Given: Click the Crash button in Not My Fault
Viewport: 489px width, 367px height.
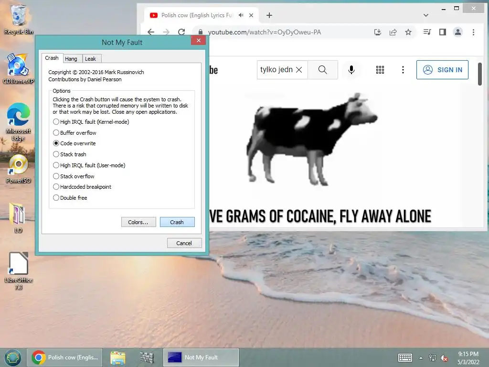Looking at the screenshot, I should (x=177, y=222).
